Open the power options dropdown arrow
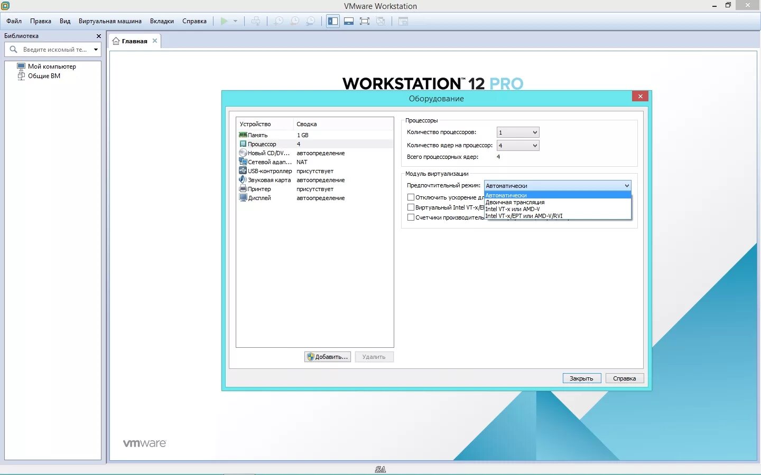 point(235,21)
